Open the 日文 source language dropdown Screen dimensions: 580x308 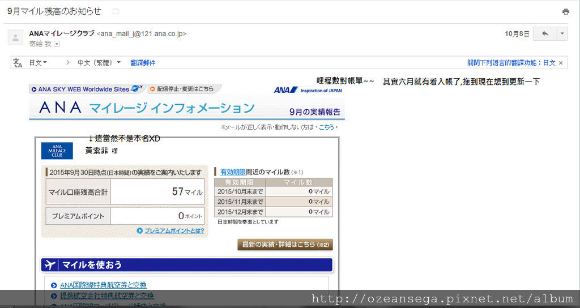[38, 63]
